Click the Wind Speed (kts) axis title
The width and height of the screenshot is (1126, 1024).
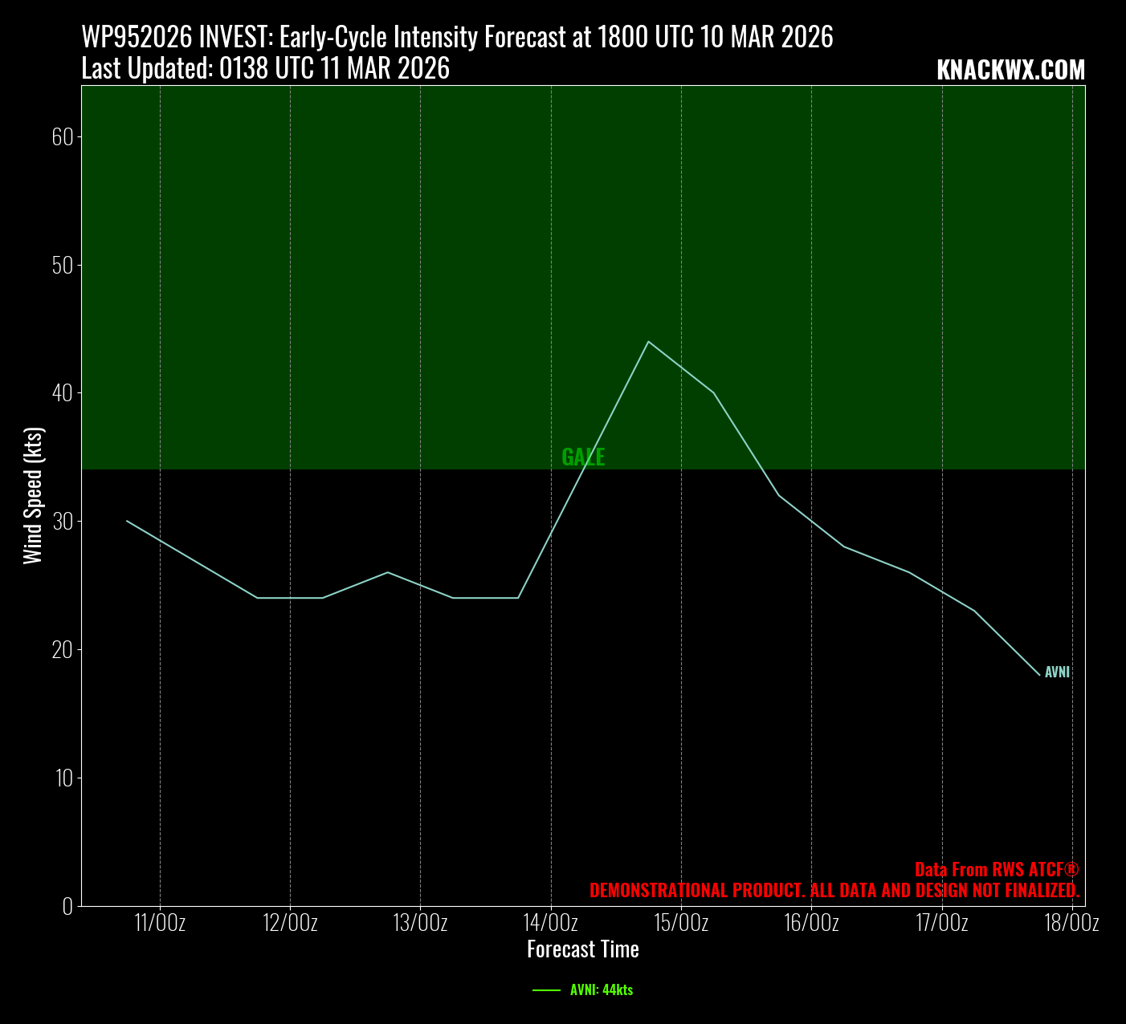(33, 495)
